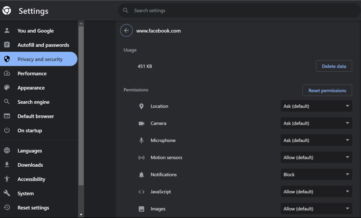Open the Microphone permission dropdown

(316, 140)
